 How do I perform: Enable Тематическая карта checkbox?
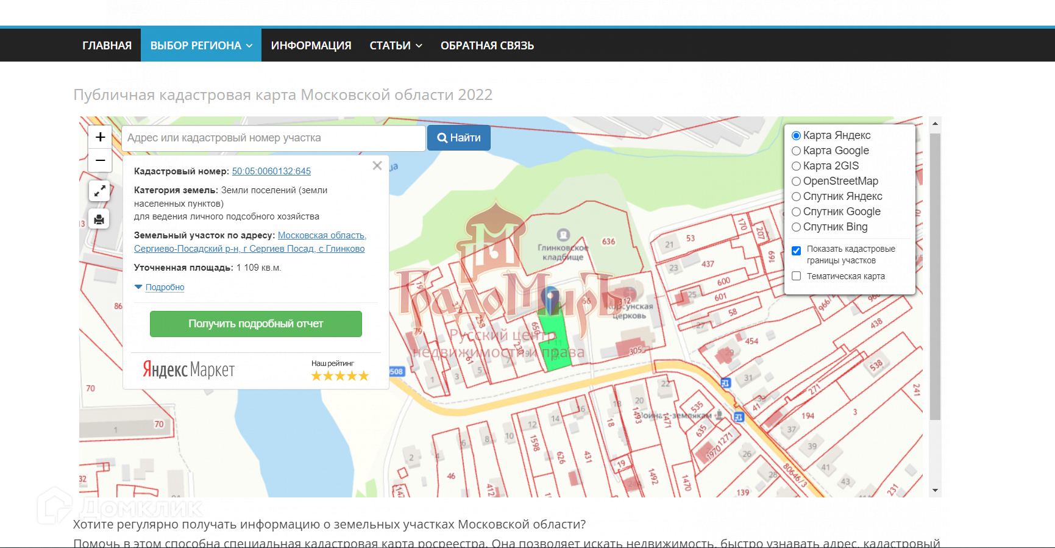(x=796, y=276)
